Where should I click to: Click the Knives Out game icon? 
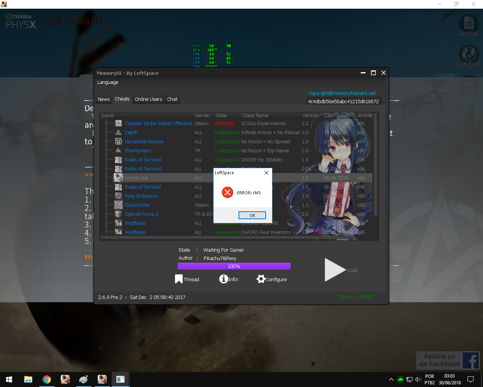coord(118,178)
